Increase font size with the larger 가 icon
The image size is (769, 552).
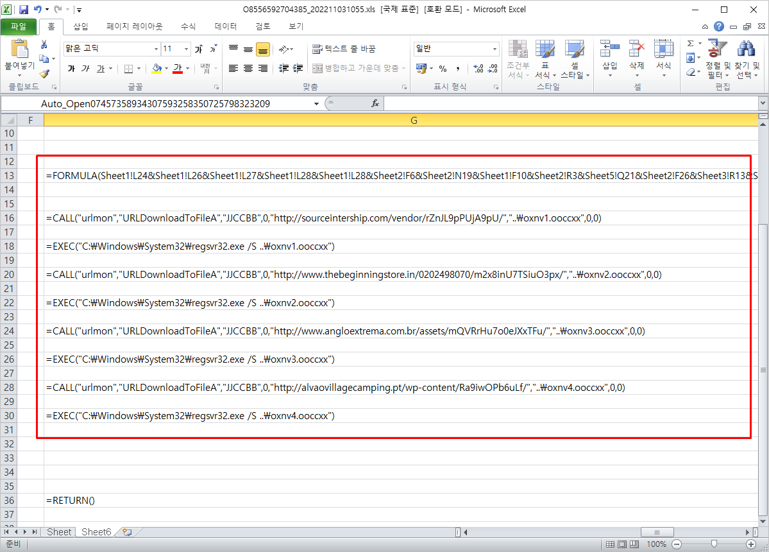[199, 49]
